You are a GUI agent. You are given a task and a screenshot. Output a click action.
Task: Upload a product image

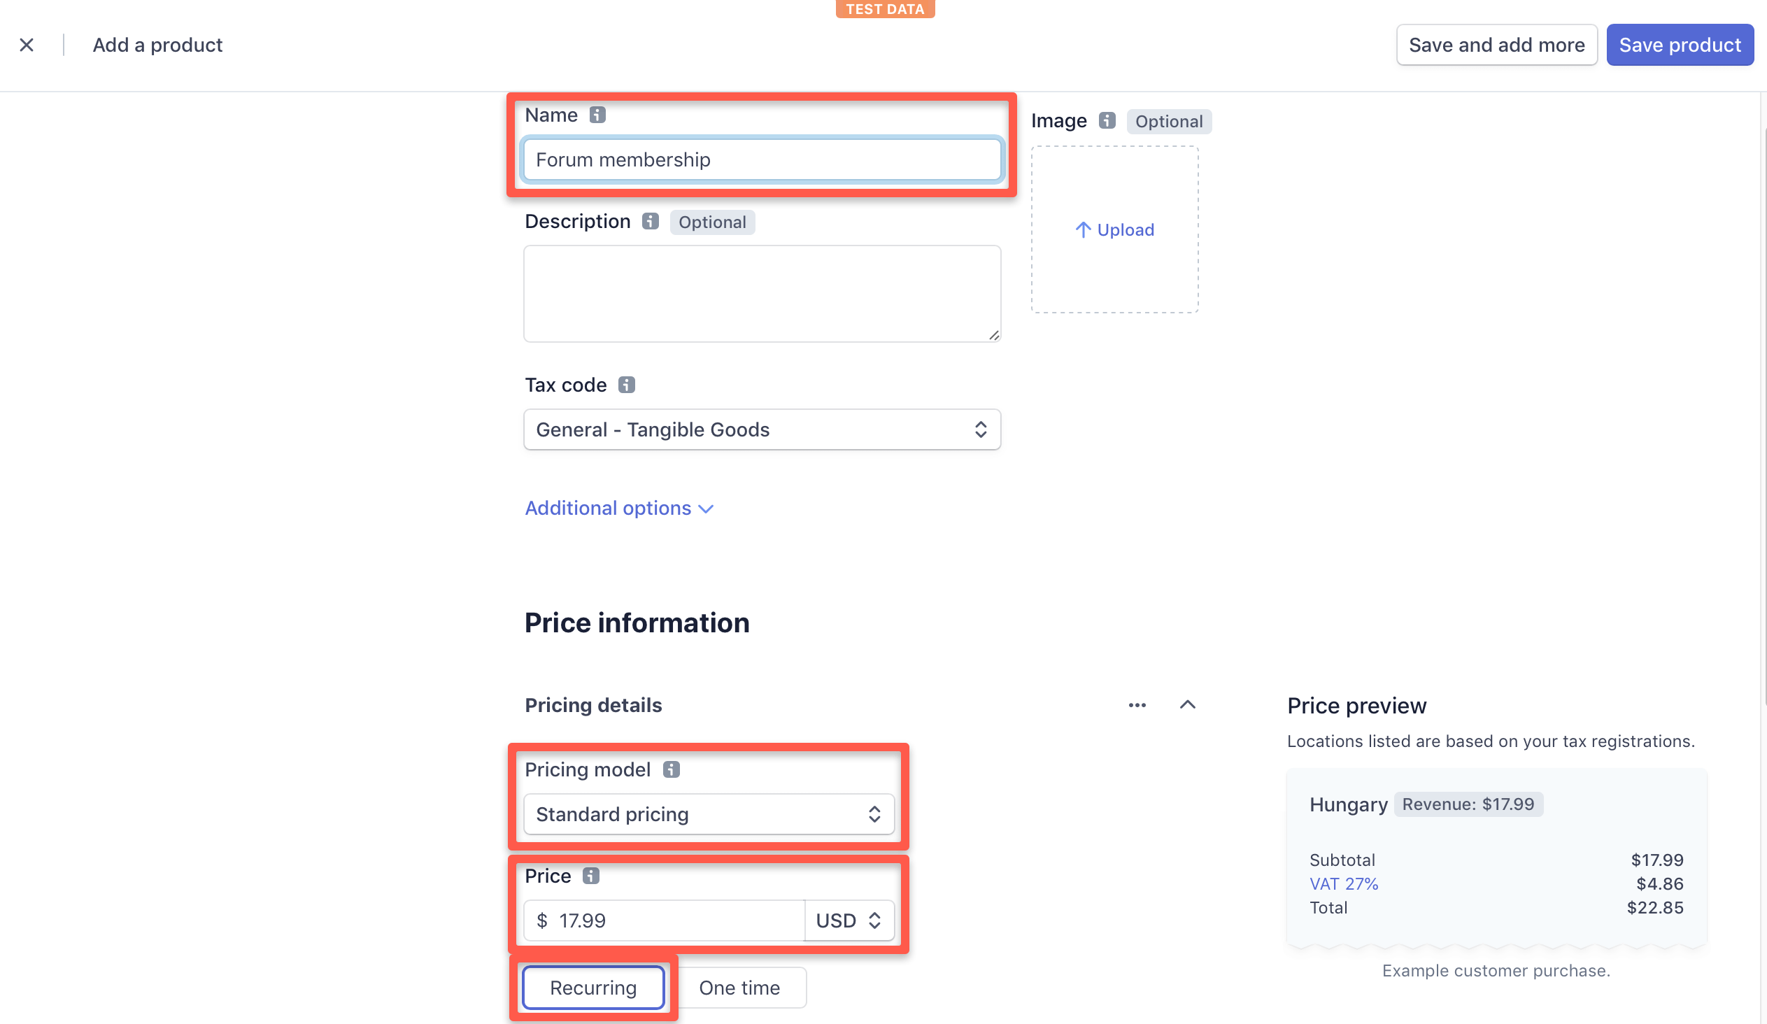1114,229
